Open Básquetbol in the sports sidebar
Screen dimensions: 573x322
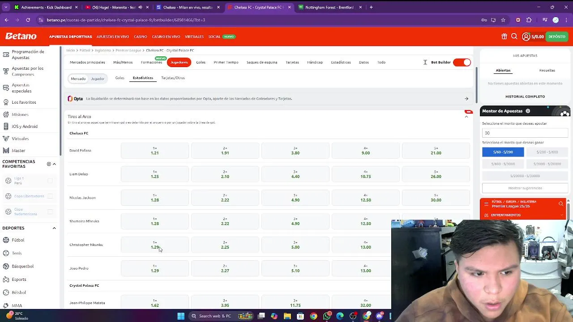click(x=22, y=266)
